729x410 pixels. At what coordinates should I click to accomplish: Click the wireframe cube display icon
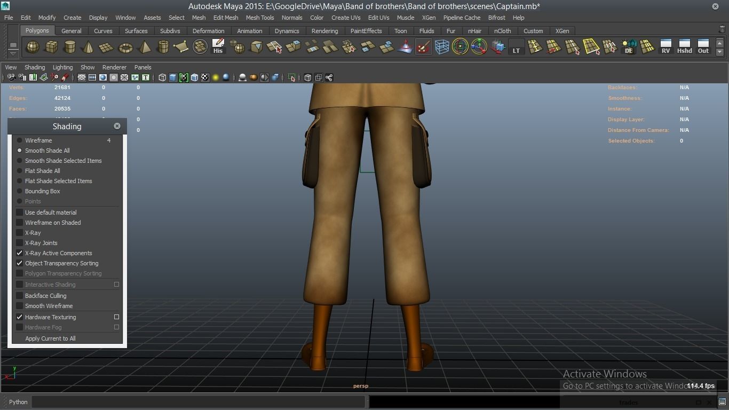[x=162, y=78]
